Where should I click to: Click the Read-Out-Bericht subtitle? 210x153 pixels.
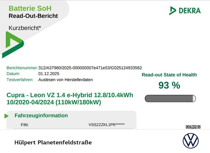pyautogui.click(x=33, y=16)
